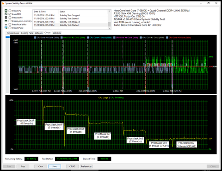Click the cache icon beside Stress cache
222x171 pixels.
click(6, 18)
